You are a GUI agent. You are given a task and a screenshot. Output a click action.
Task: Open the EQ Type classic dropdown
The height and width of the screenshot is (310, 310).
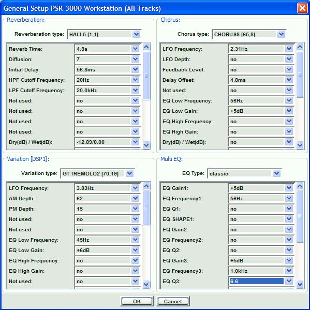[276, 173]
